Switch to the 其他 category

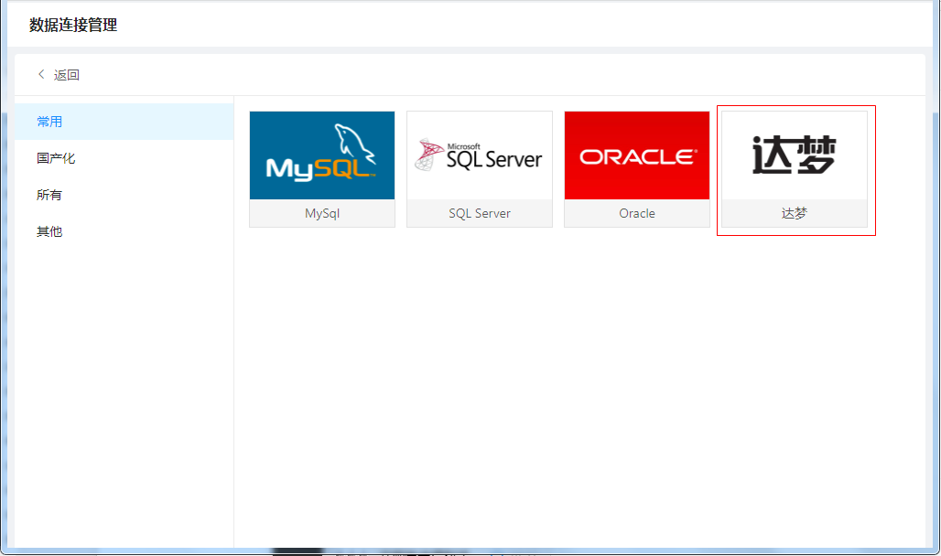point(49,230)
